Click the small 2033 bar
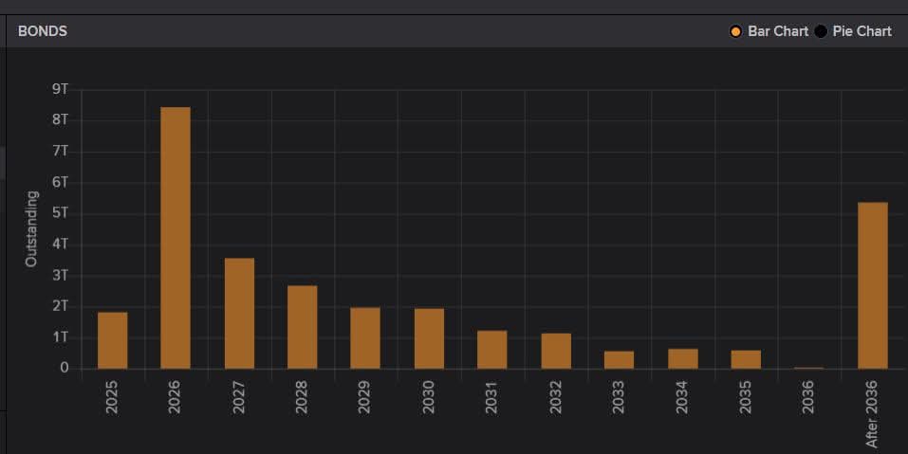The width and height of the screenshot is (908, 454). 619,360
